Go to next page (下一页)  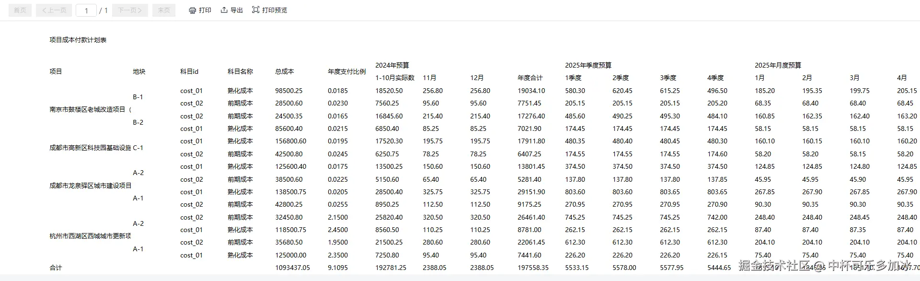tap(130, 10)
